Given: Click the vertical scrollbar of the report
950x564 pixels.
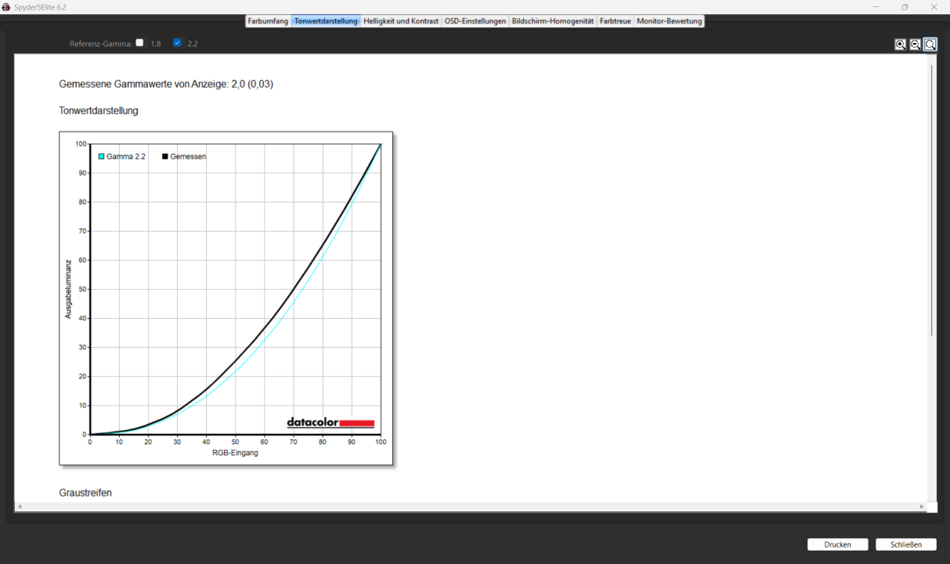Looking at the screenshot, I should click(931, 200).
